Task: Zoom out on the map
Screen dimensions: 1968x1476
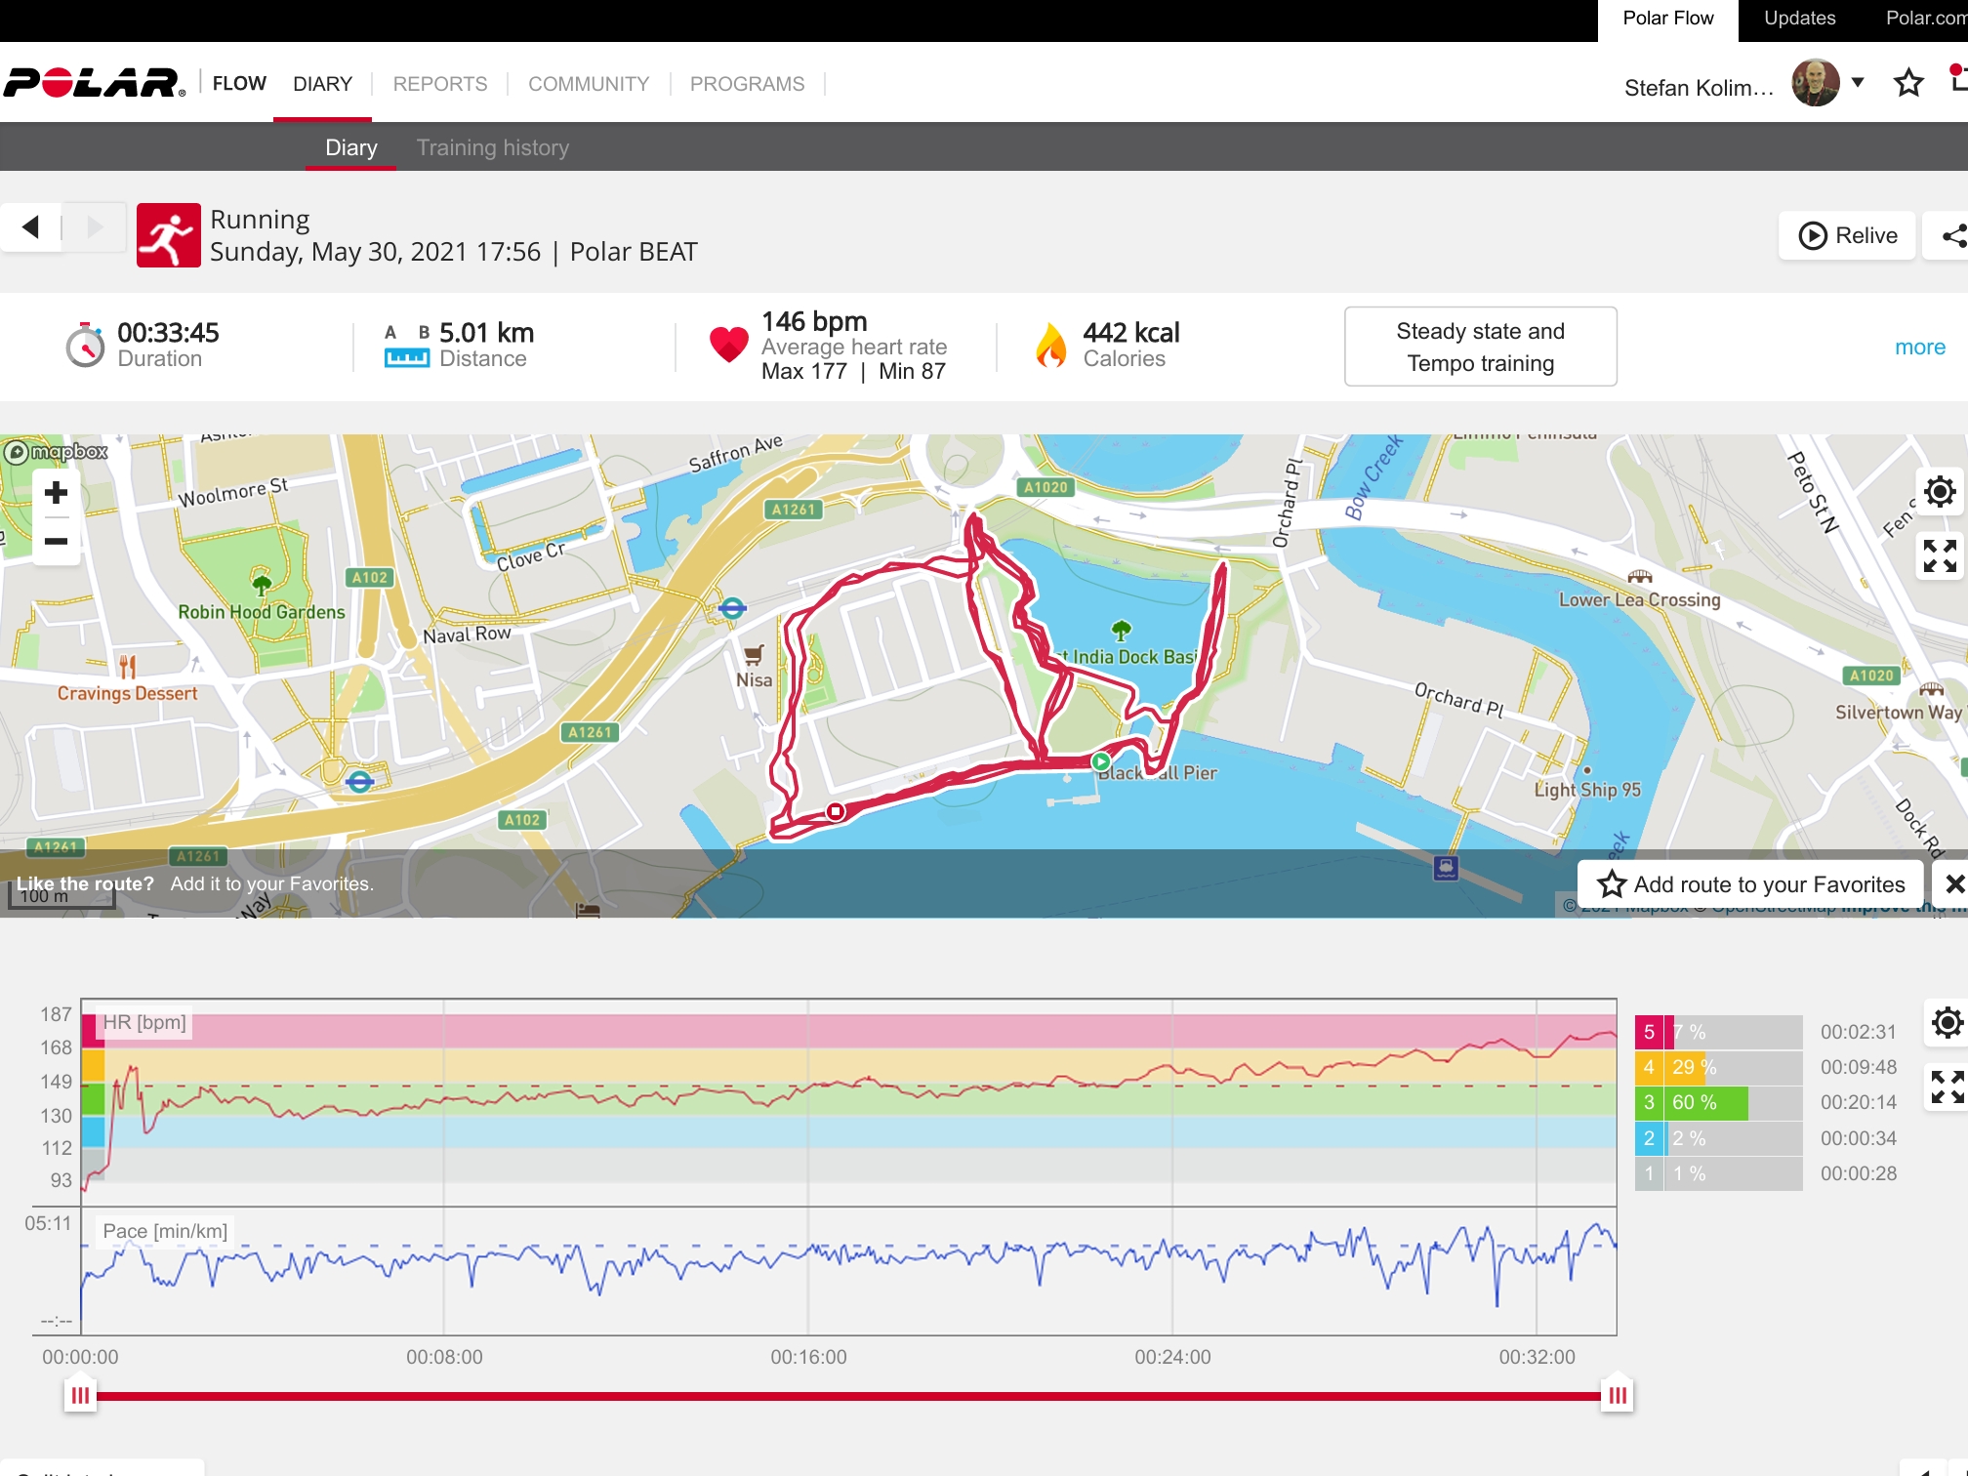Action: 56,541
